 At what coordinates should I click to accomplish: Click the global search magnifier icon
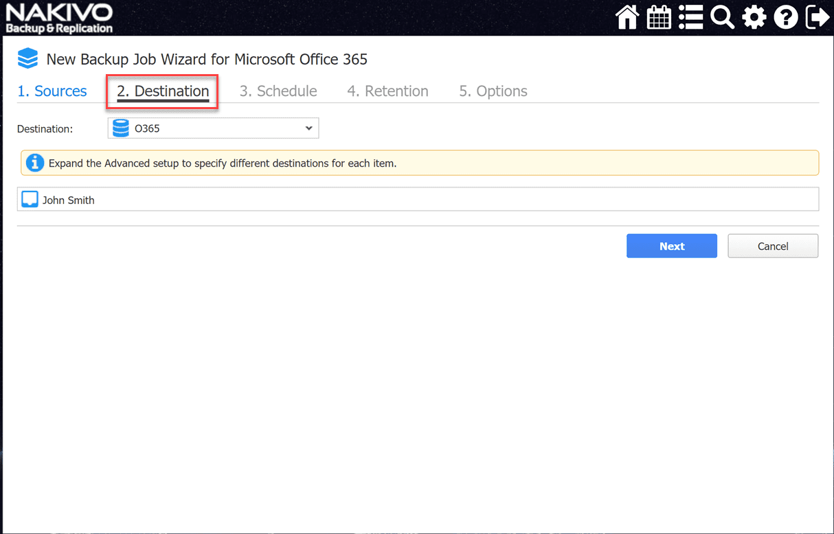(x=722, y=17)
